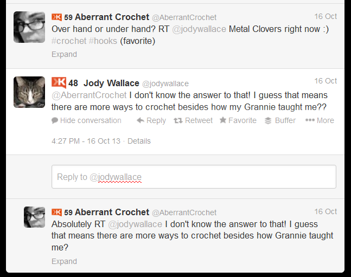
Task: Click the Klout badge beside Jody Wallace
Action: tap(59, 83)
